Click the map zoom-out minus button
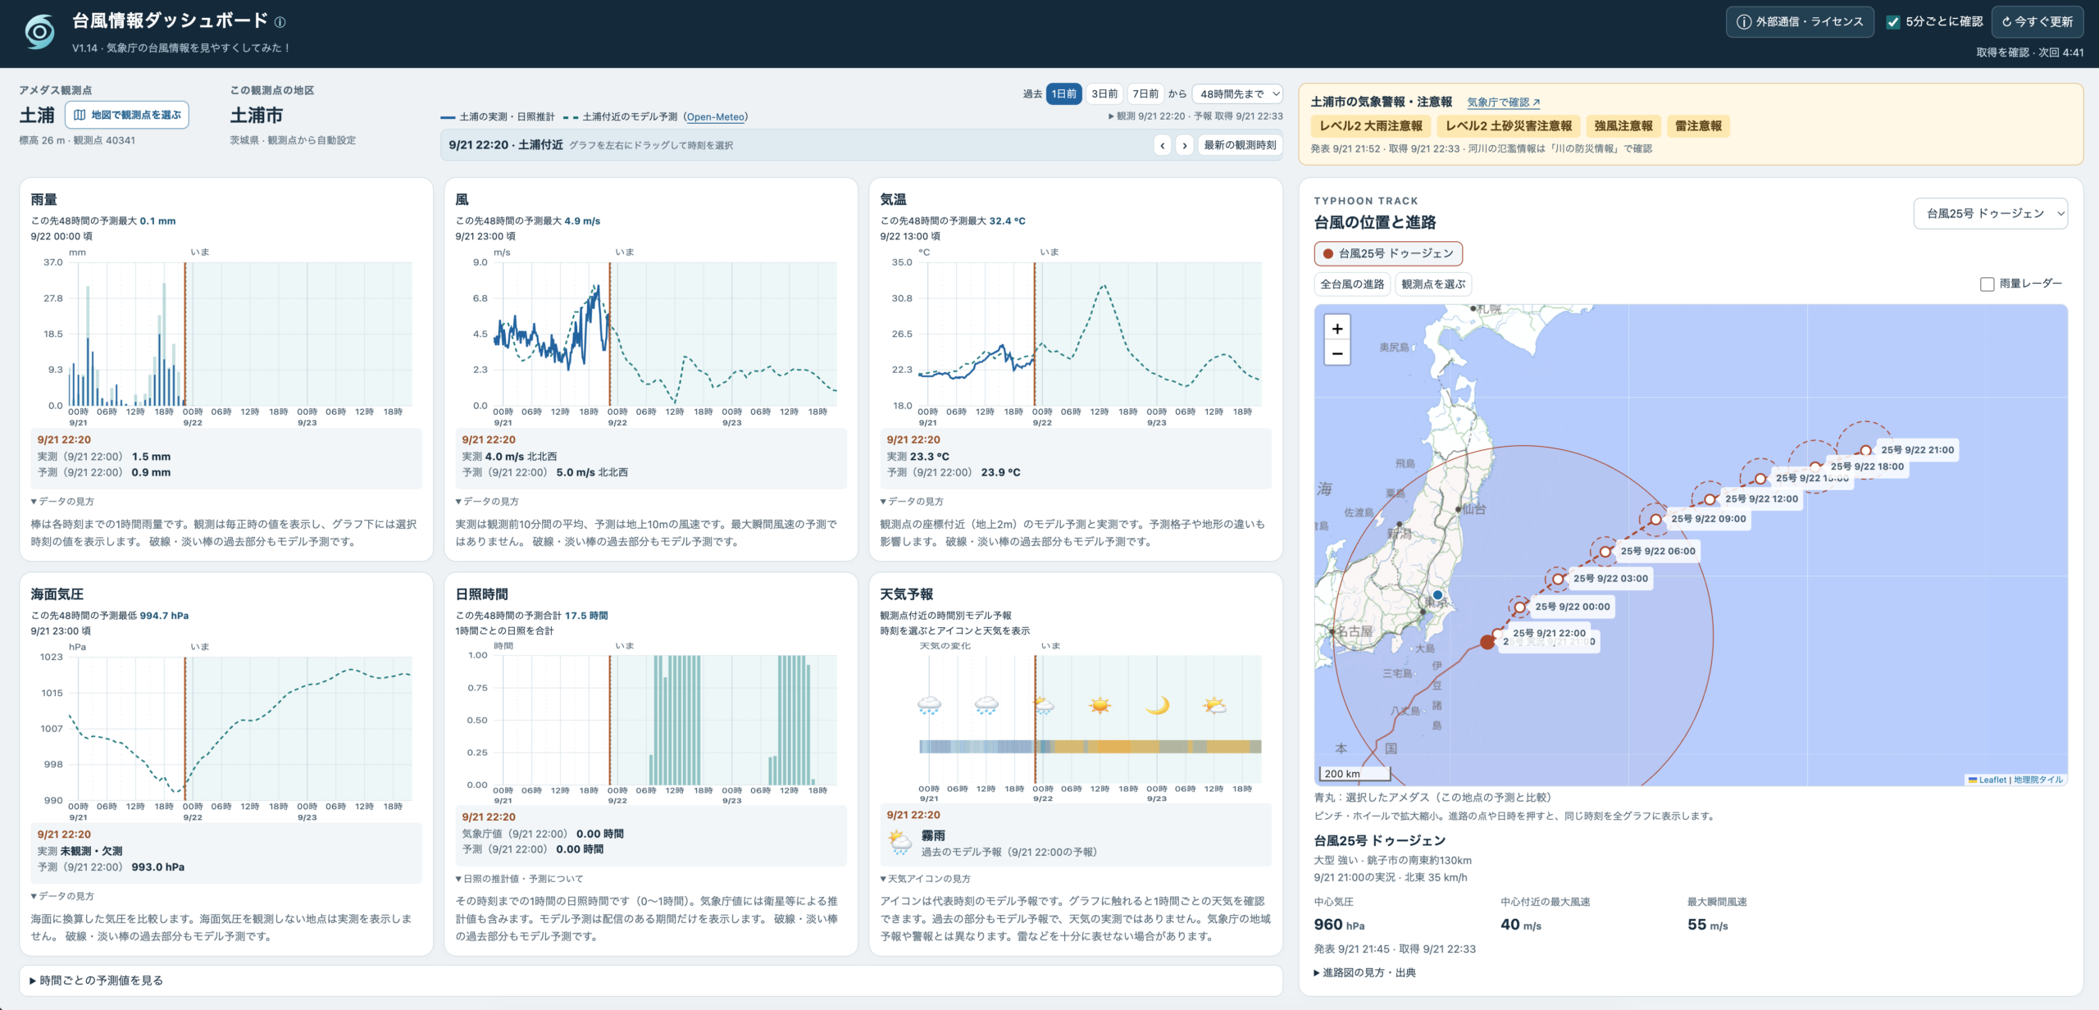 (1337, 353)
